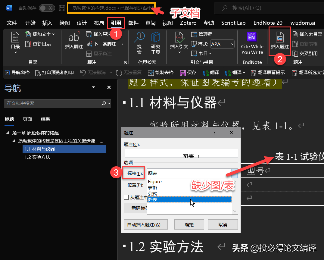The image size is (324, 260).
Task: Click the 研究工具 researcher icon
Action: click(x=156, y=37)
